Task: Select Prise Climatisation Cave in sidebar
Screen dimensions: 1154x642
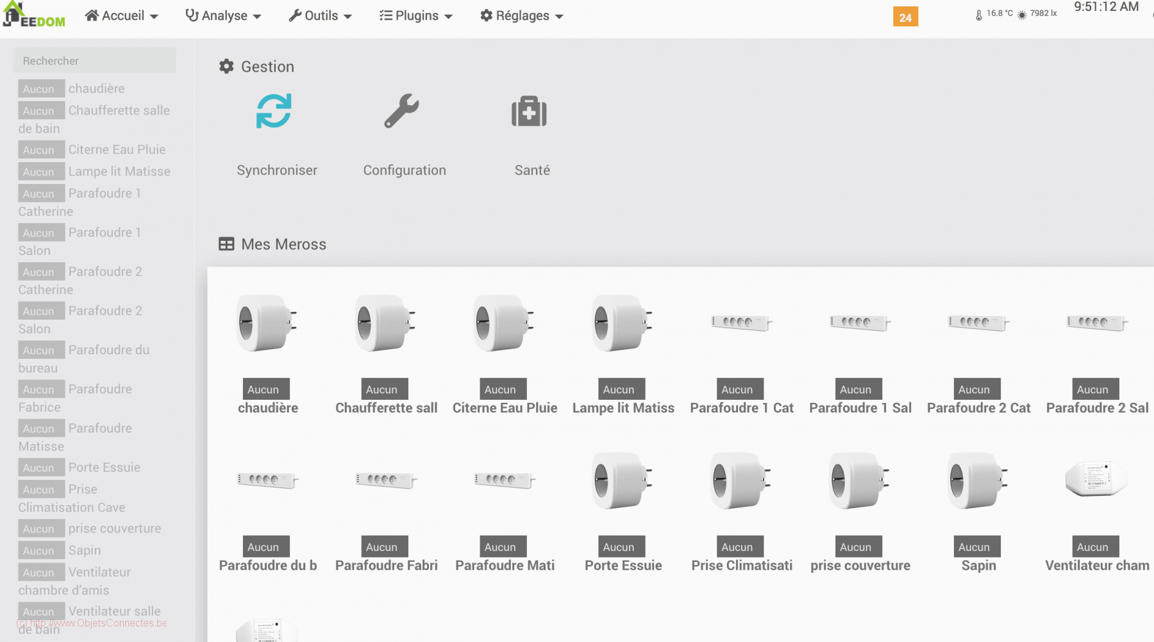Action: [72, 498]
